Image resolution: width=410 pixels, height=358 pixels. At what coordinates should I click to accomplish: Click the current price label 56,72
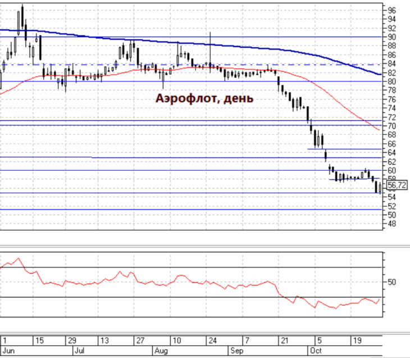[397, 185]
